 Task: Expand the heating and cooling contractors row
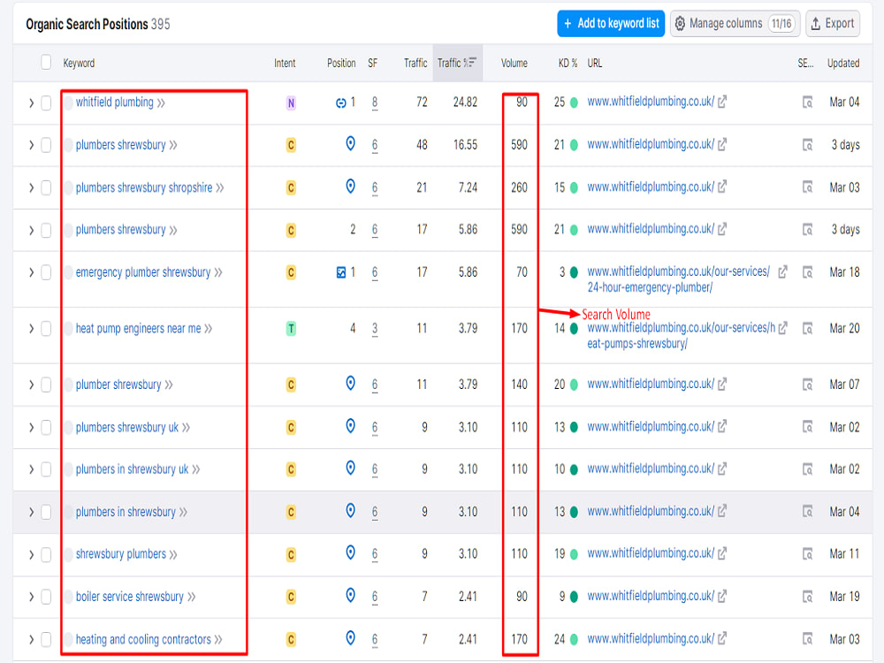point(31,639)
